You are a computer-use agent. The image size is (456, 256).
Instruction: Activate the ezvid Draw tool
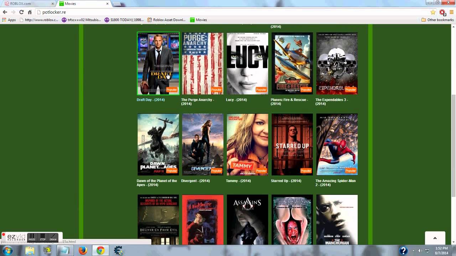click(53, 237)
